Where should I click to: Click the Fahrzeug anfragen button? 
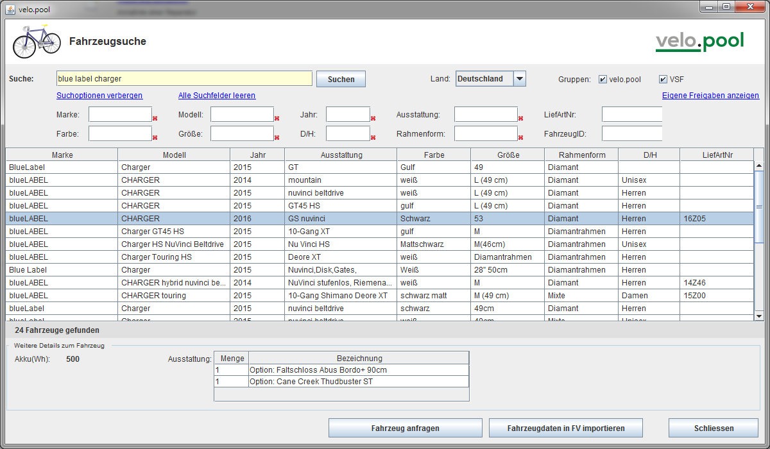405,428
